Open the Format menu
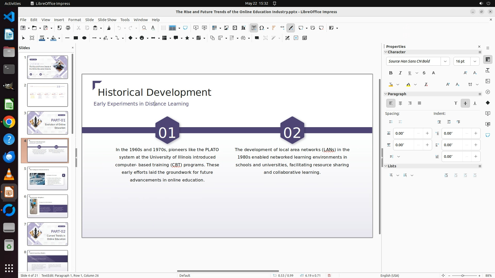This screenshot has width=495, height=278. [x=75, y=20]
